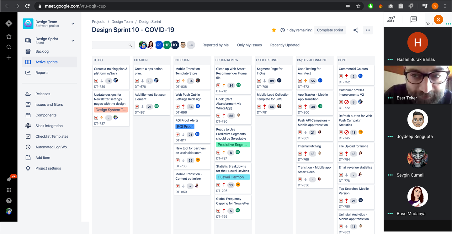Viewport: 452px width, 234px height.
Task: Click the create plus icon
Action: (x=9, y=58)
